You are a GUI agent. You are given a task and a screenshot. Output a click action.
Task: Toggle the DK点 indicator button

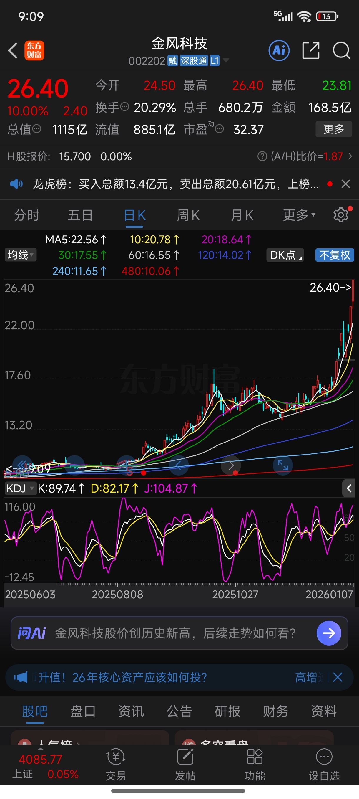click(285, 255)
